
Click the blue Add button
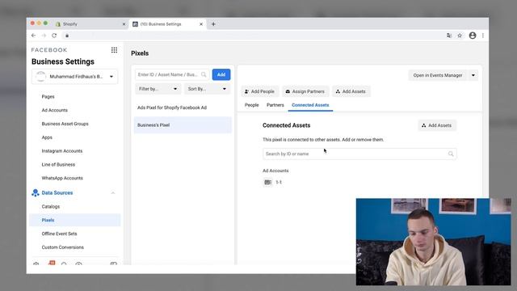221,74
